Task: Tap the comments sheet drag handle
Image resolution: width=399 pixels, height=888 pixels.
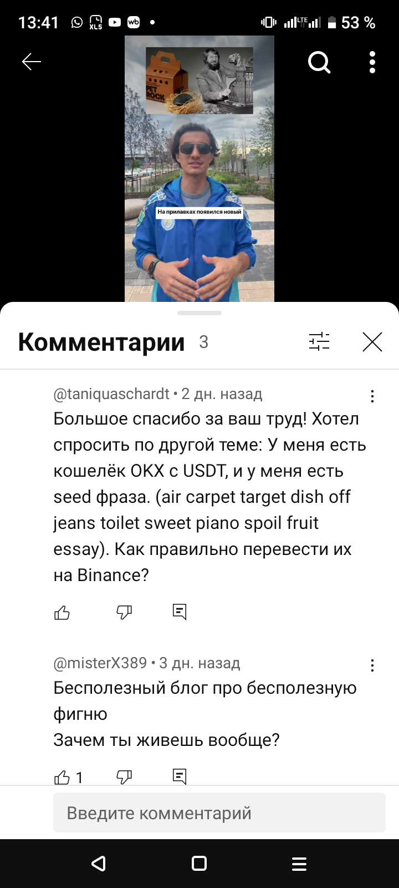Action: click(199, 313)
